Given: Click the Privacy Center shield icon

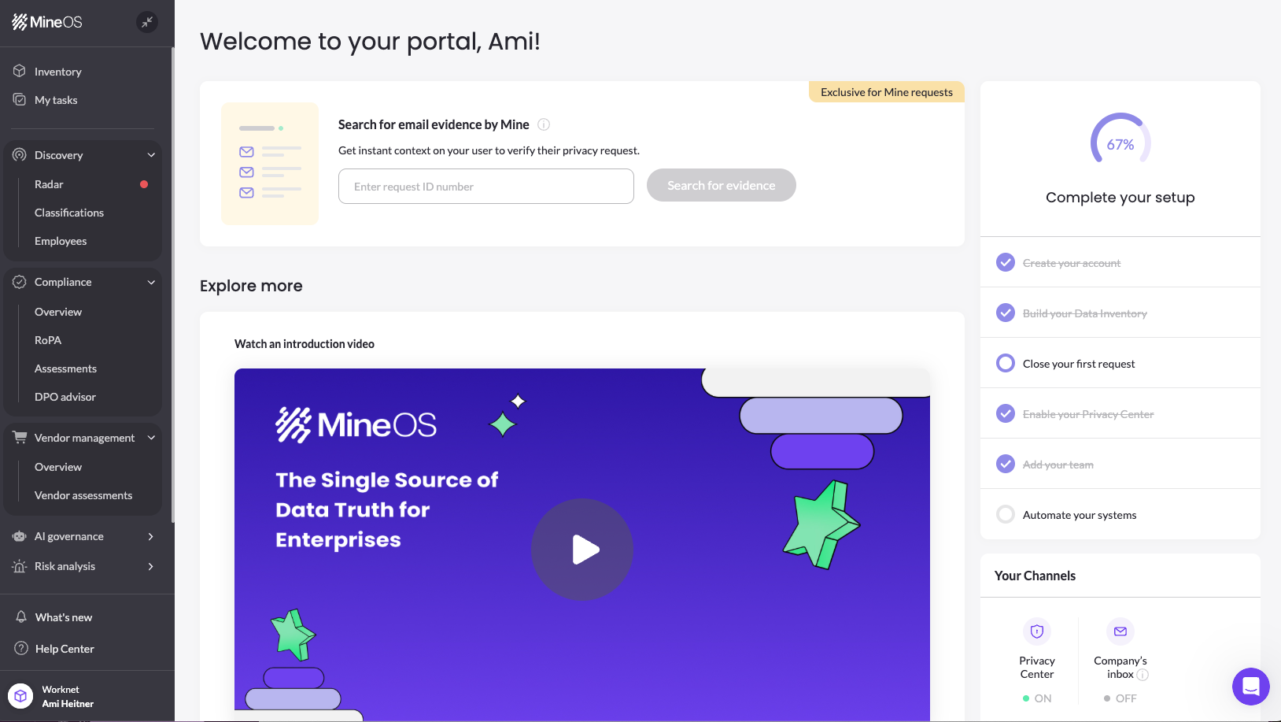Looking at the screenshot, I should pyautogui.click(x=1037, y=631).
